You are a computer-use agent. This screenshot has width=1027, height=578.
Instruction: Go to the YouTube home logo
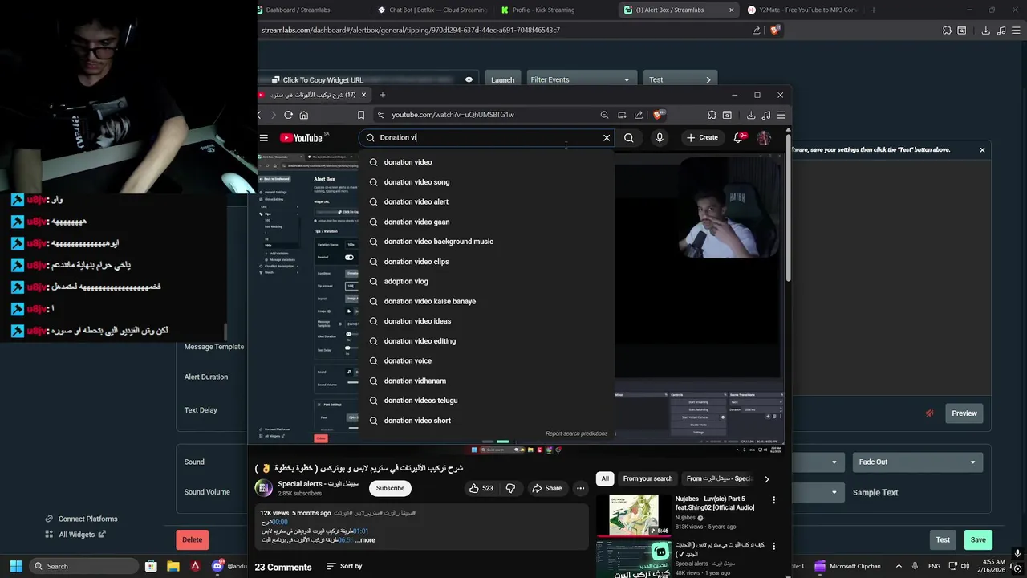click(301, 138)
